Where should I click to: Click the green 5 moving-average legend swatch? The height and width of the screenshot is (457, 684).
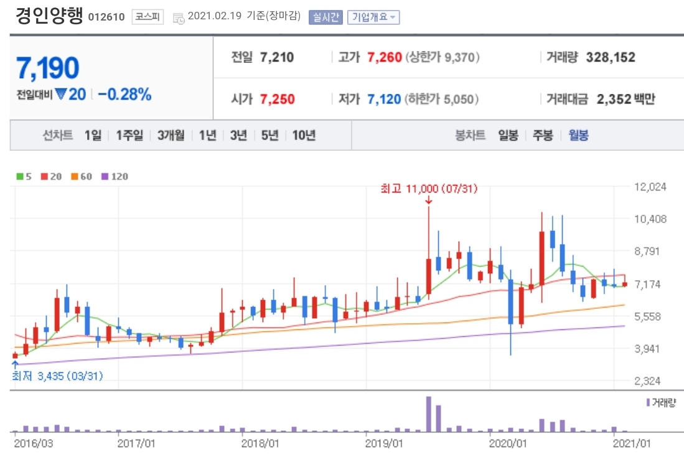tap(20, 176)
